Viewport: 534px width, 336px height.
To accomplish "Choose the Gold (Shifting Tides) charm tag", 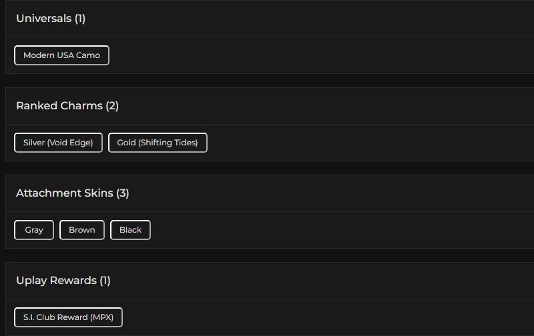I will click(158, 143).
